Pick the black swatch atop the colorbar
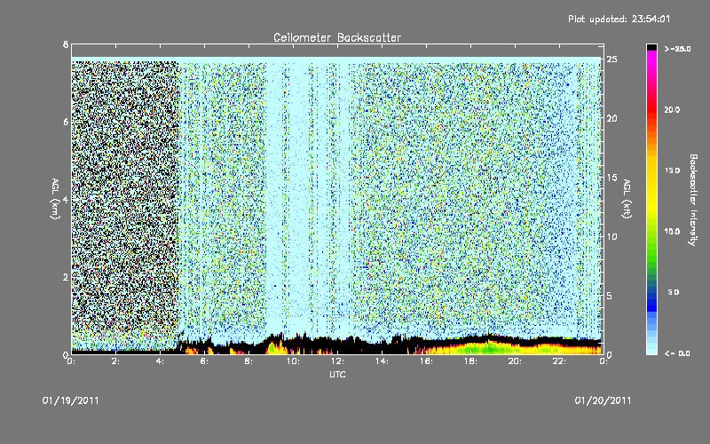Screen dimensions: 710x444 651,47
